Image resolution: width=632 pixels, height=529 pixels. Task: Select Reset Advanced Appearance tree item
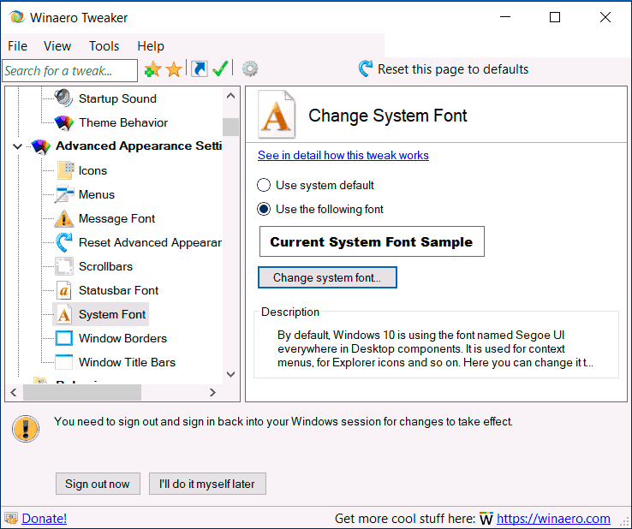[x=150, y=242]
